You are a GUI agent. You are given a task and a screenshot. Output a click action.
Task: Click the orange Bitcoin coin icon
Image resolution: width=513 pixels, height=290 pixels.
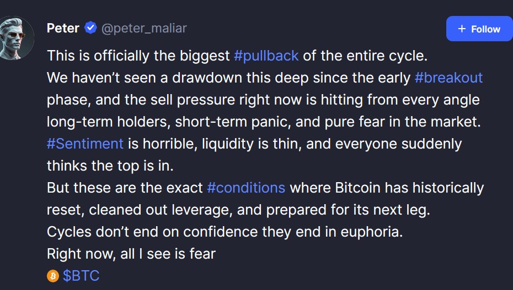pyautogui.click(x=53, y=276)
